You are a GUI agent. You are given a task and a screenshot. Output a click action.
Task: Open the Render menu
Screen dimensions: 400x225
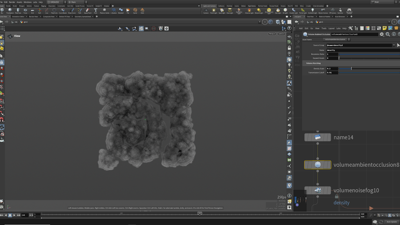coord(12,2)
